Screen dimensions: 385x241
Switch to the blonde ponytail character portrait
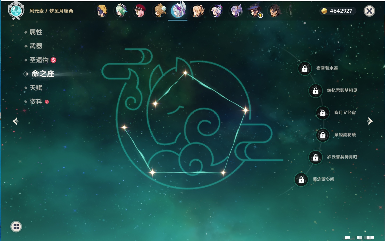pyautogui.click(x=198, y=11)
